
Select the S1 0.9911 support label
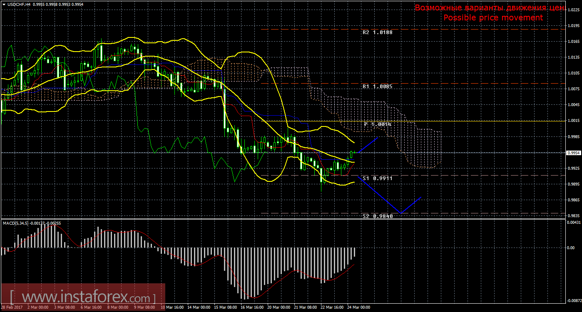[x=378, y=178]
